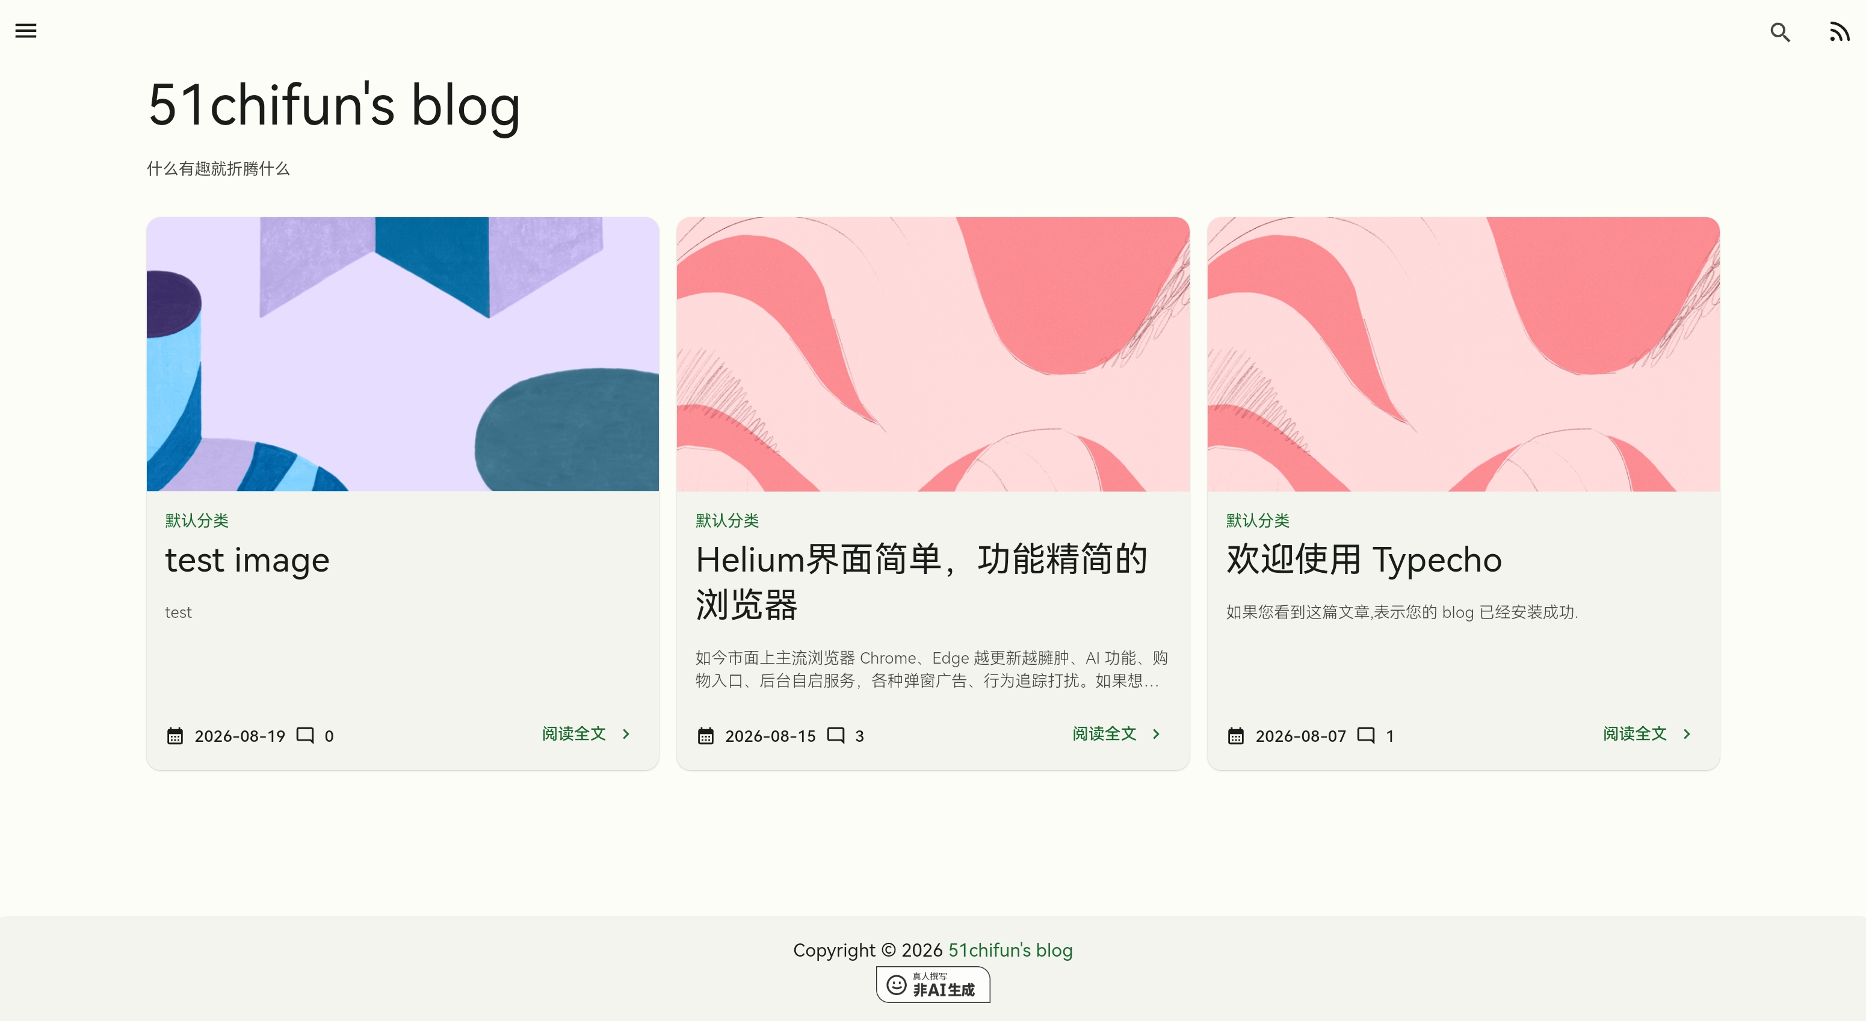Viewport: 1866px width, 1021px height.
Task: Click the calendar icon beside 2026-08-15
Action: pos(706,736)
